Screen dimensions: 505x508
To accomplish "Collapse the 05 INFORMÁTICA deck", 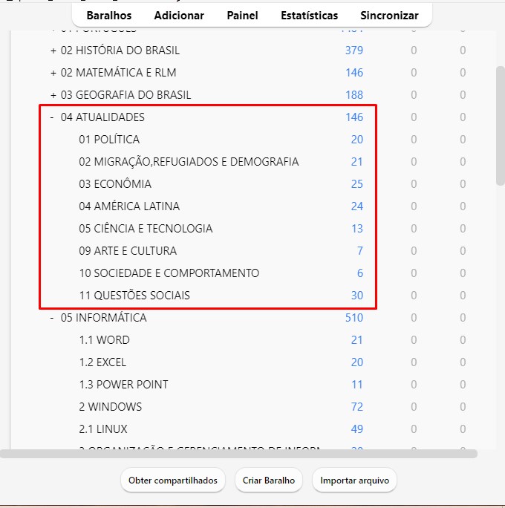I will click(x=52, y=318).
